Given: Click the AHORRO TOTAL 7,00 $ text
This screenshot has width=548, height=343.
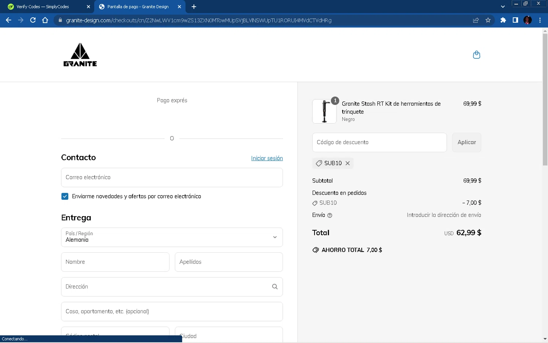Looking at the screenshot, I should click(352, 250).
